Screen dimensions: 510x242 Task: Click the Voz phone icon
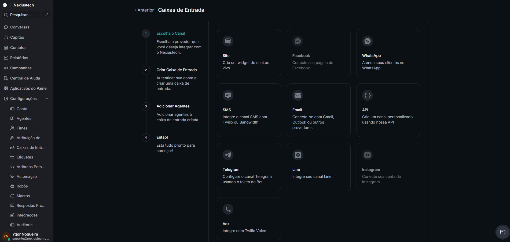coord(228,209)
